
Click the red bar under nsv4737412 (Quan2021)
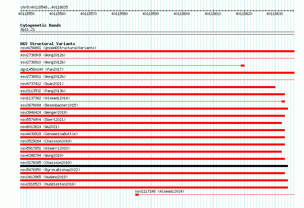coord(148,87)
